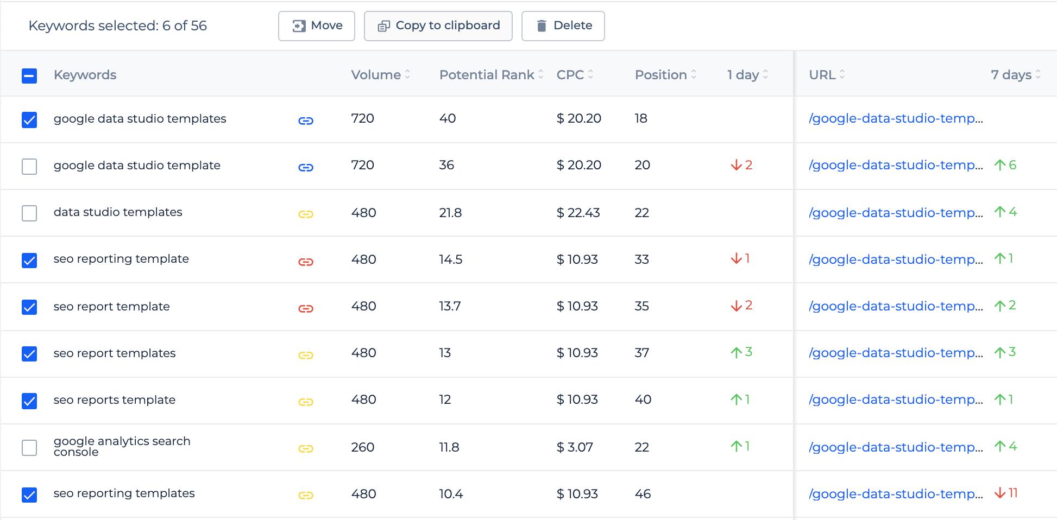
Task: Click 7 days change down 11
Action: 1006,493
